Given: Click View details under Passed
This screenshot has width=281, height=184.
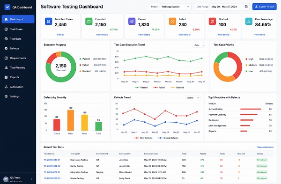Looking at the screenshot, I should click(144, 35).
